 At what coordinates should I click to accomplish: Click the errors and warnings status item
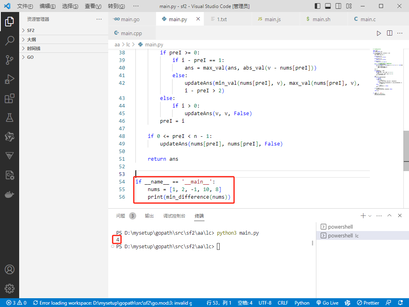[16, 303]
